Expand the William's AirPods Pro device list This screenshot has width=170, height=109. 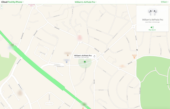(86, 2)
